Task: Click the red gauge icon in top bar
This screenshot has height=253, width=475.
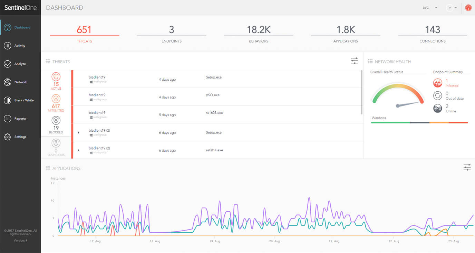Action: click(x=468, y=8)
